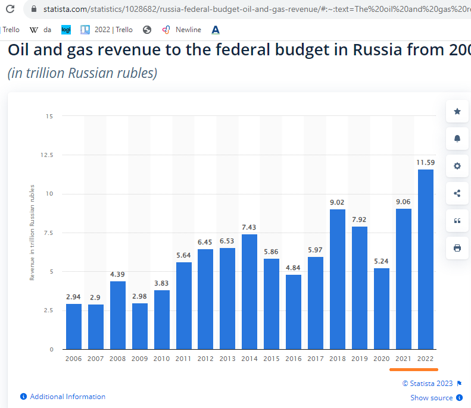Image resolution: width=471 pixels, height=408 pixels.
Task: Open the '2022 | Trello' bookmark
Action: tap(107, 30)
